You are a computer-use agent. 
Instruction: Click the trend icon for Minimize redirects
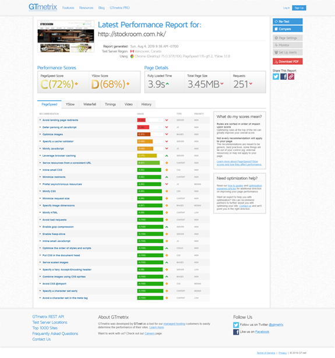[x=167, y=177]
